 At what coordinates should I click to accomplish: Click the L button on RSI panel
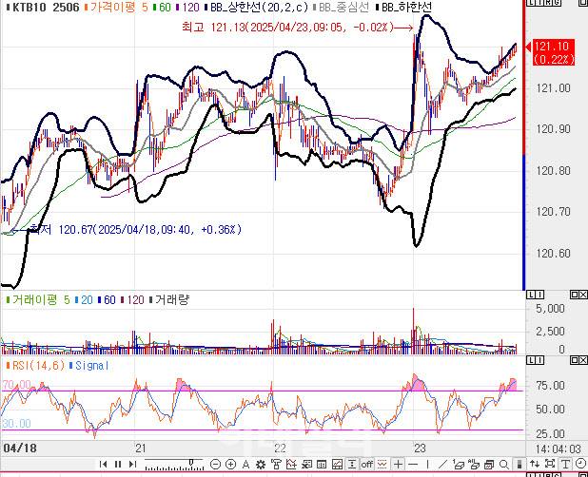531,360
